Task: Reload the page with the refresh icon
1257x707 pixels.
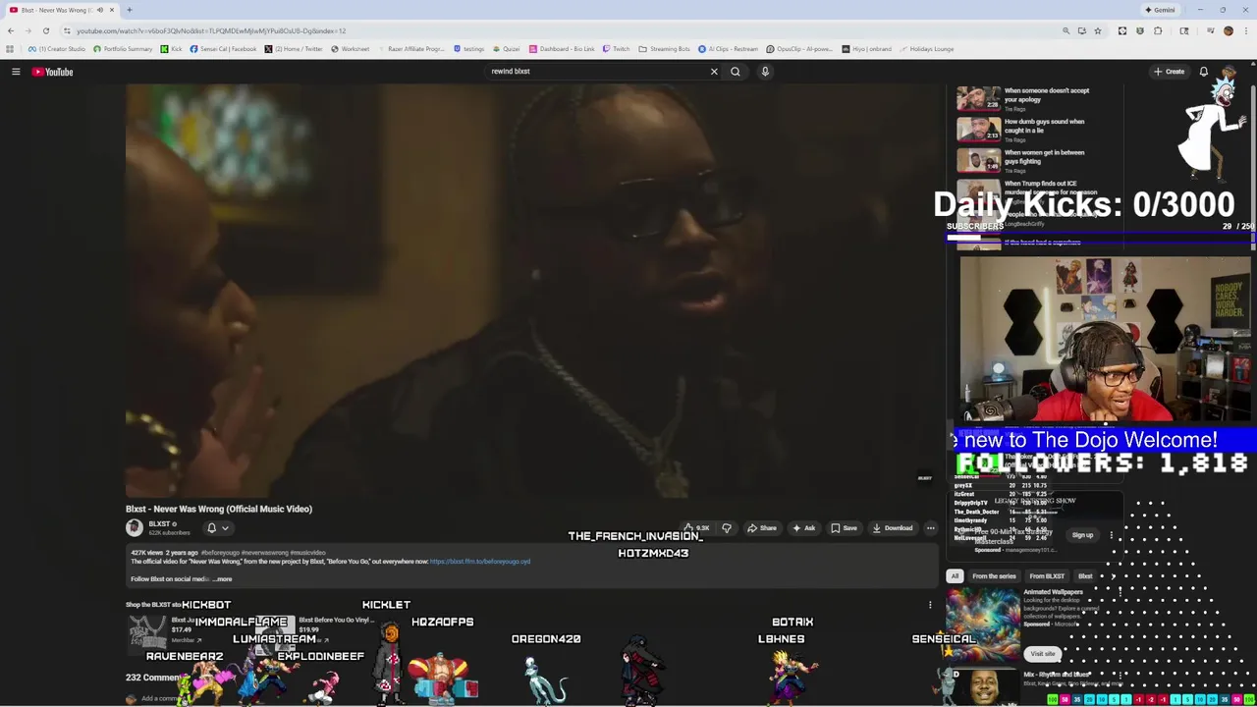Action: [x=45, y=30]
